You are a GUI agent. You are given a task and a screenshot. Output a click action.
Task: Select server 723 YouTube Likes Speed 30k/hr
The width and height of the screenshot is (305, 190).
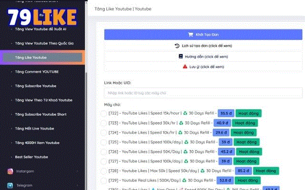[104, 123]
